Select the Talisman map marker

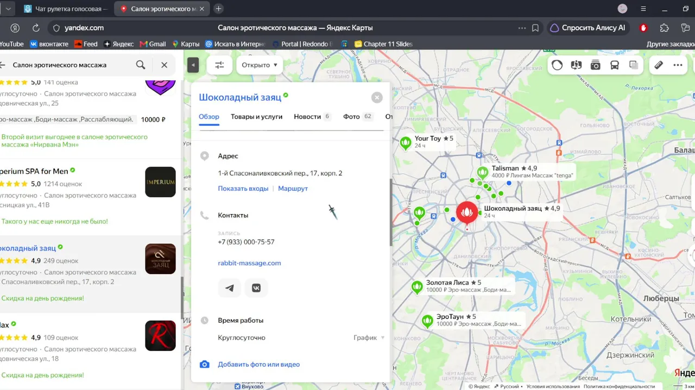(x=482, y=173)
